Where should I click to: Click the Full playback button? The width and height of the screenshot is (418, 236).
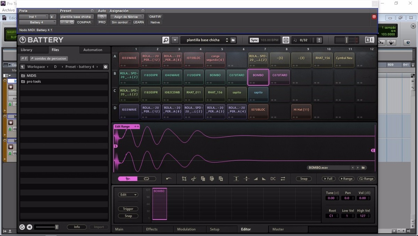click(328, 179)
